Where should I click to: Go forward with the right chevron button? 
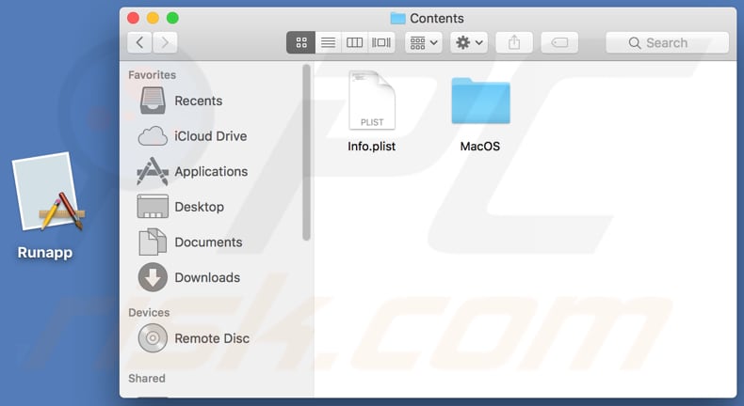pyautogui.click(x=165, y=42)
